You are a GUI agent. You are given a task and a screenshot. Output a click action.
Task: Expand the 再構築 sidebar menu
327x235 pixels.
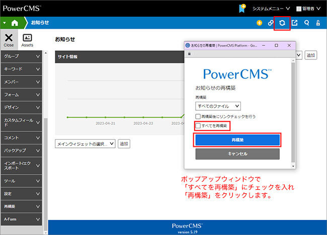pos(21,206)
